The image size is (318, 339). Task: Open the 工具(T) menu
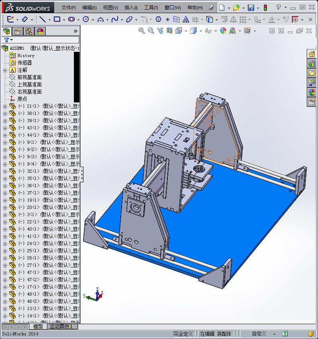(151, 8)
